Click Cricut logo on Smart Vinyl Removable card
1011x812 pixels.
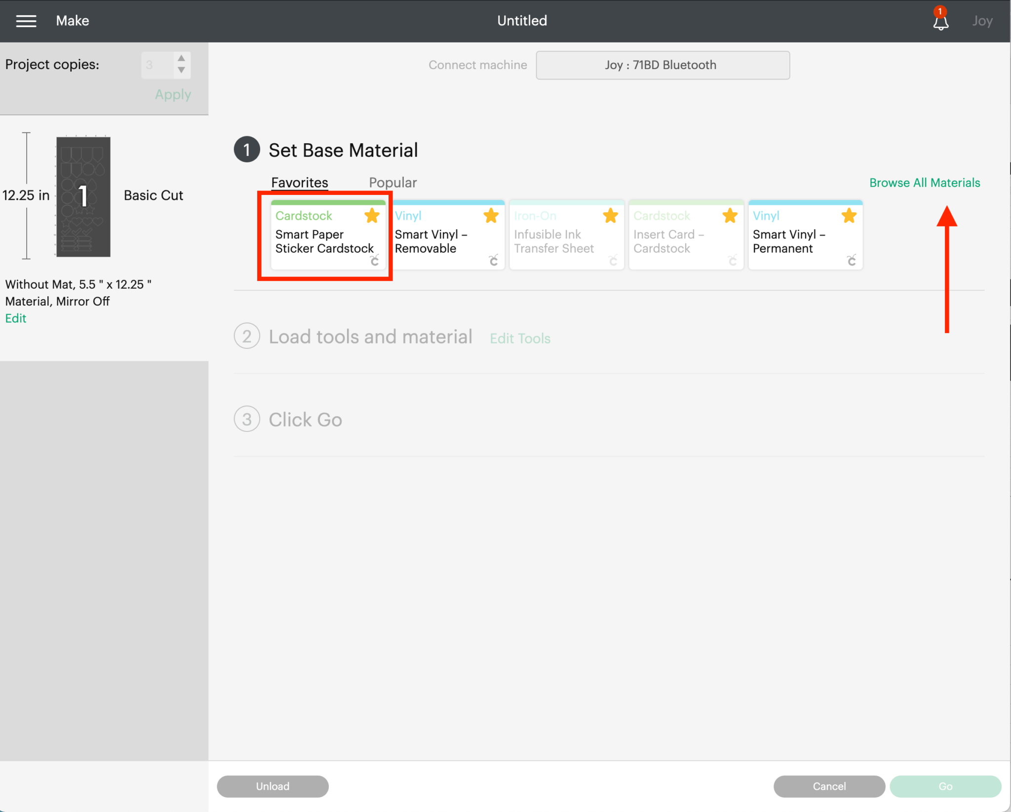pyautogui.click(x=493, y=260)
